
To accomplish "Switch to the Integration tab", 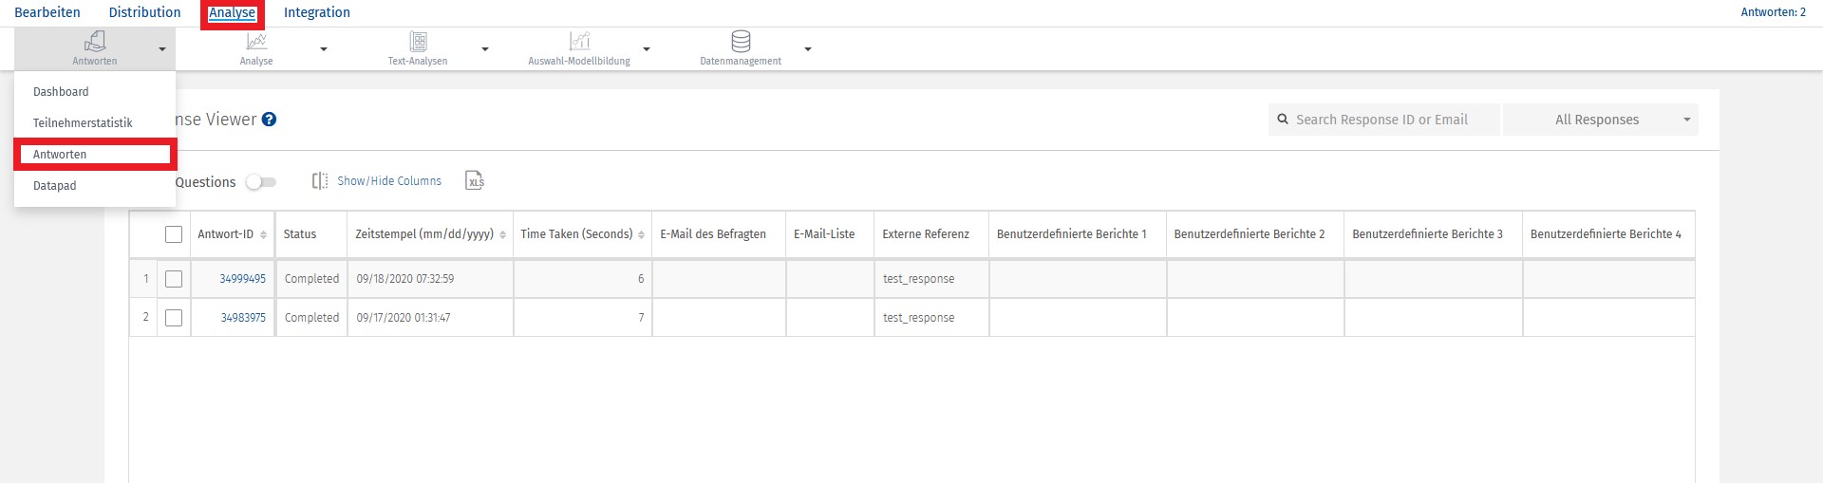I will (x=317, y=12).
